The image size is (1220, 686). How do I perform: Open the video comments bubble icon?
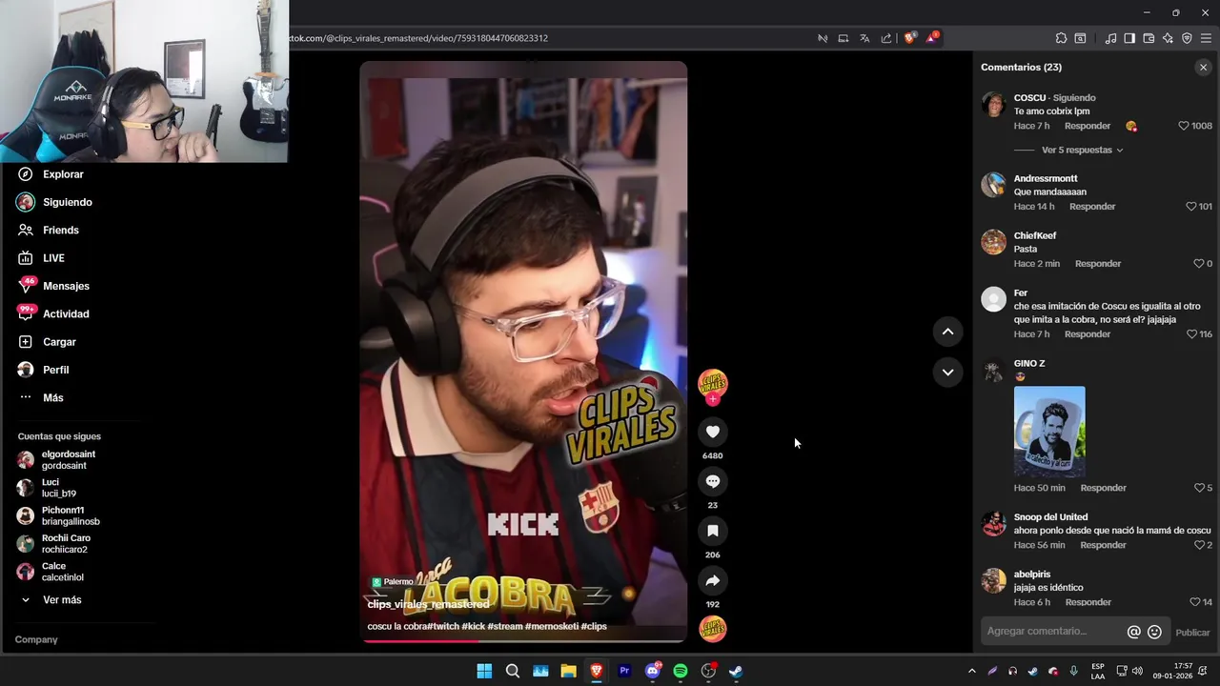coord(712,481)
